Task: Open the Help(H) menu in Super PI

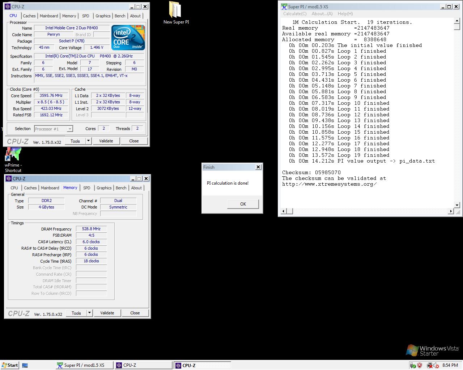Action: coord(345,14)
